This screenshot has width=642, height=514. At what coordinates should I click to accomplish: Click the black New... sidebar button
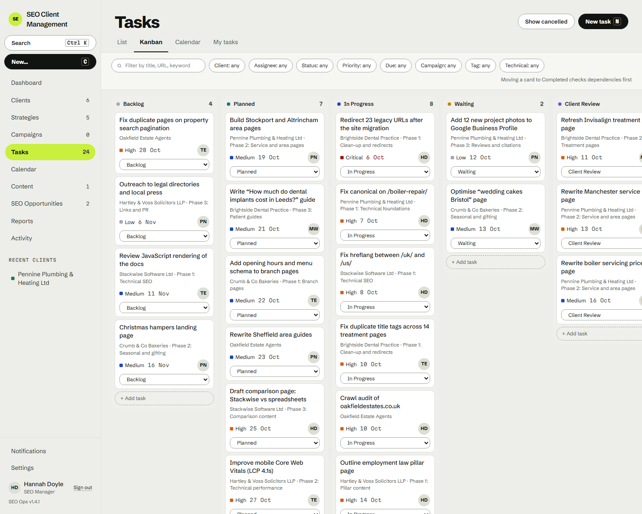tap(50, 62)
